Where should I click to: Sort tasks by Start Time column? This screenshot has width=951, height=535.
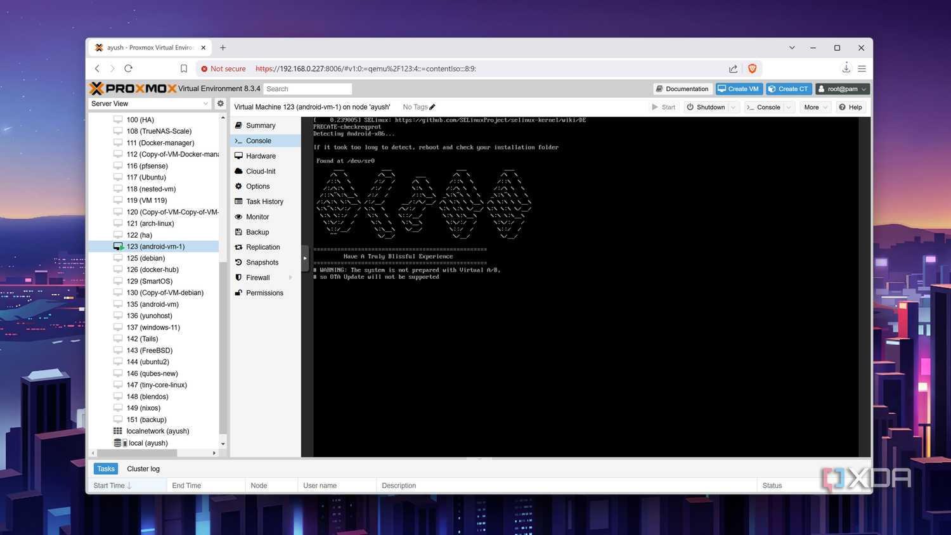127,486
